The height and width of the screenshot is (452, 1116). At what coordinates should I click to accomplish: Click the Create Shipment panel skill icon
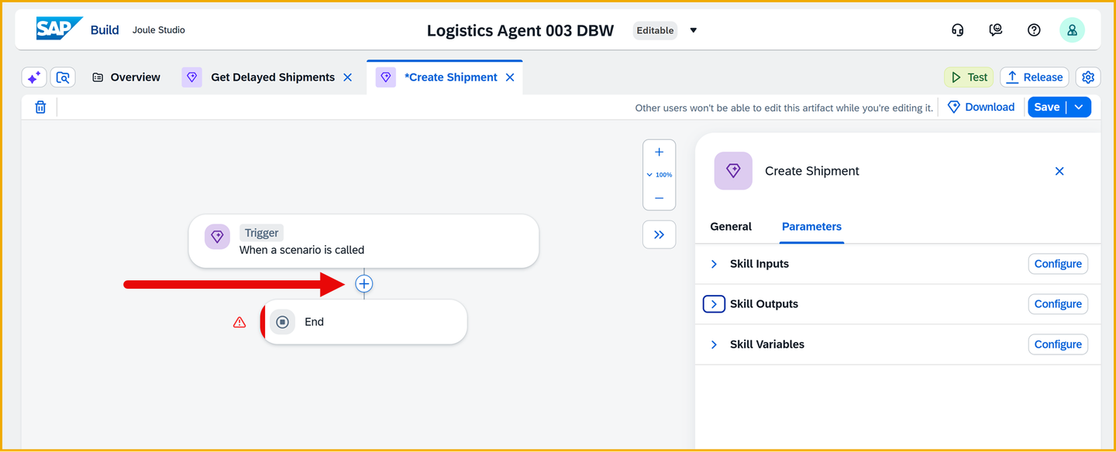pyautogui.click(x=733, y=171)
